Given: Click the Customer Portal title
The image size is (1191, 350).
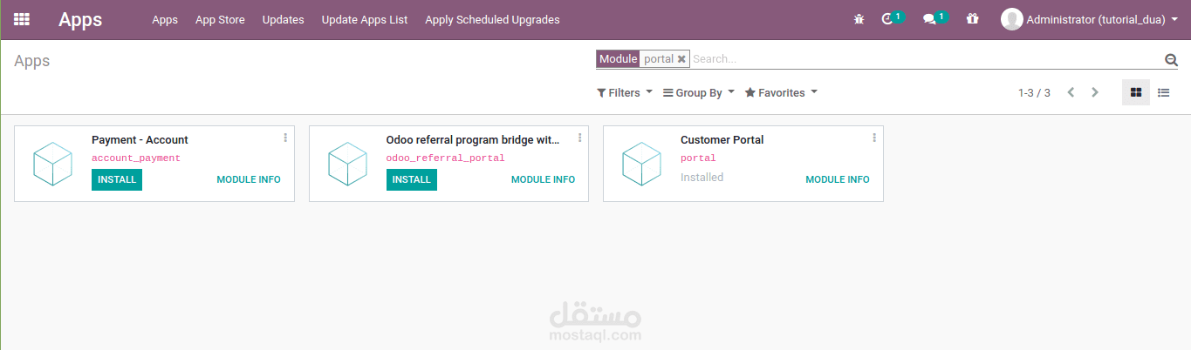Looking at the screenshot, I should pos(722,140).
